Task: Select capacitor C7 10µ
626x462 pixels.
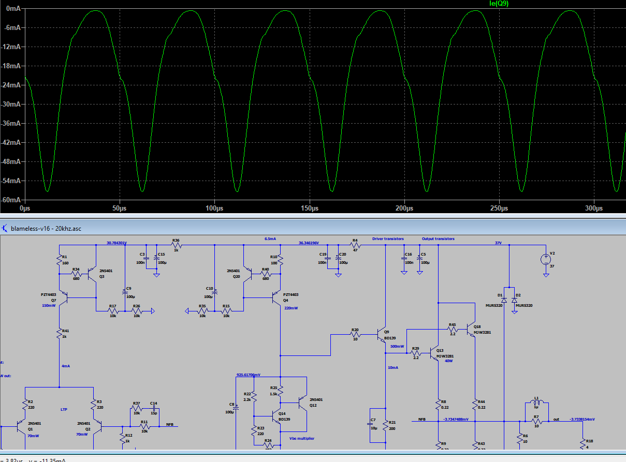Action: click(x=370, y=425)
